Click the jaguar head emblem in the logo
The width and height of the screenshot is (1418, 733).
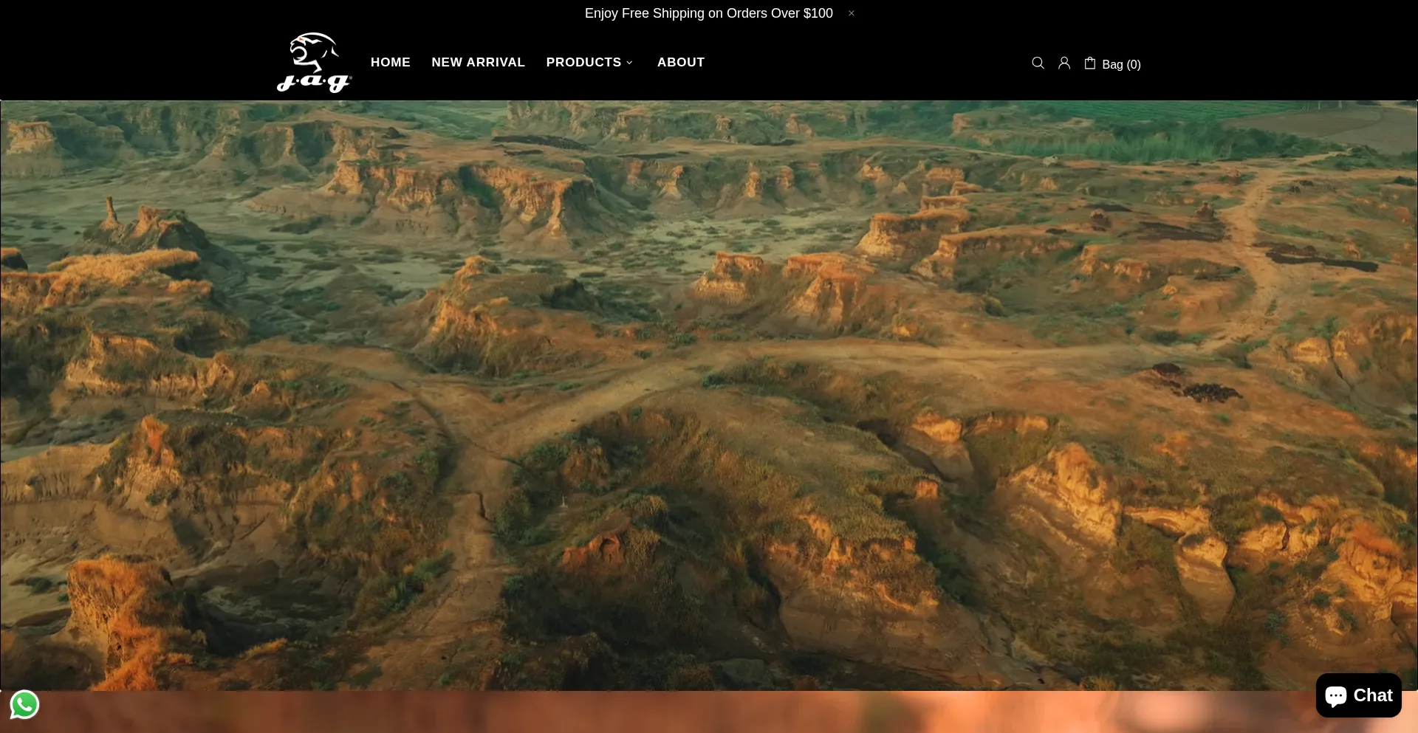click(x=314, y=50)
